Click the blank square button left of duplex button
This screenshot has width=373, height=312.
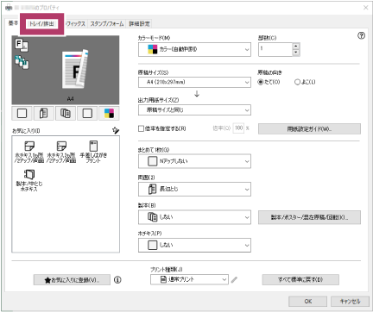coord(22,113)
